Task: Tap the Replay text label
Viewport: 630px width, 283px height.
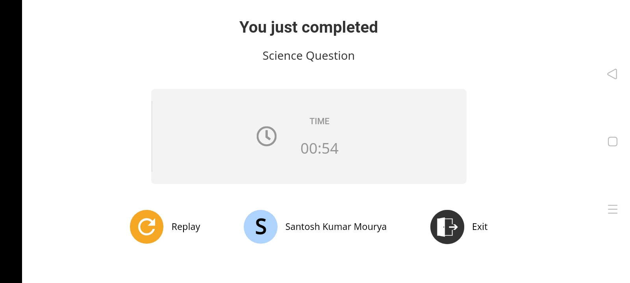Action: point(186,227)
